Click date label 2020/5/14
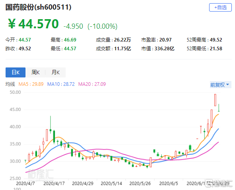 click(112, 183)
